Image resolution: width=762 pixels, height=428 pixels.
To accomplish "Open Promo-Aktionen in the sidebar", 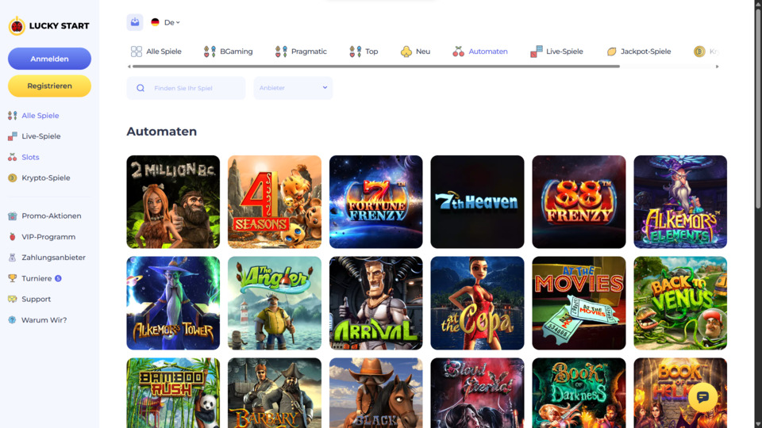I will (51, 216).
